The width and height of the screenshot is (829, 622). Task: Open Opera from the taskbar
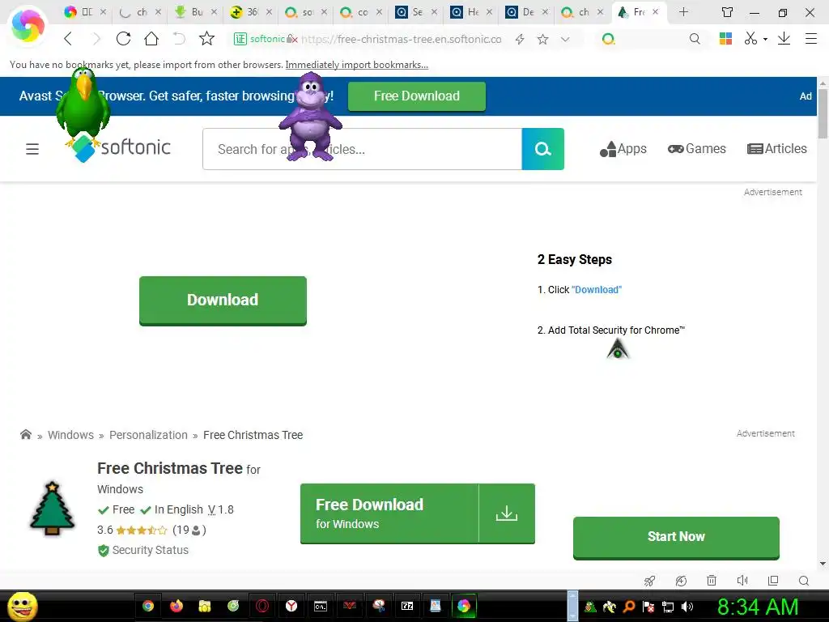click(262, 606)
